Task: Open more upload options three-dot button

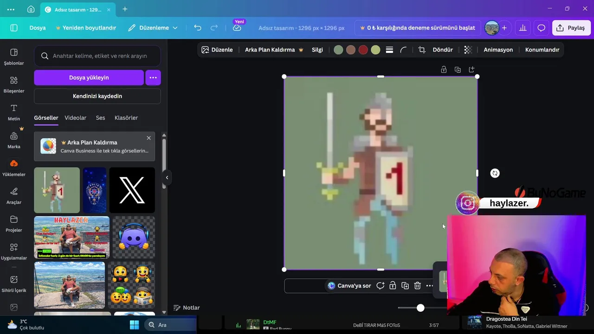Action: pyautogui.click(x=153, y=77)
